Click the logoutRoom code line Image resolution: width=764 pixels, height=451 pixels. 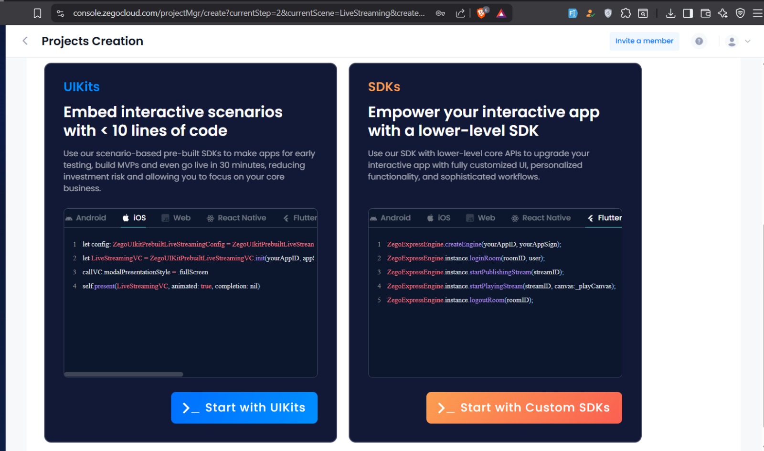point(460,300)
